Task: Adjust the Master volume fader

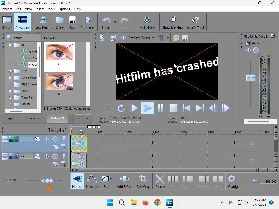Action: [251, 78]
